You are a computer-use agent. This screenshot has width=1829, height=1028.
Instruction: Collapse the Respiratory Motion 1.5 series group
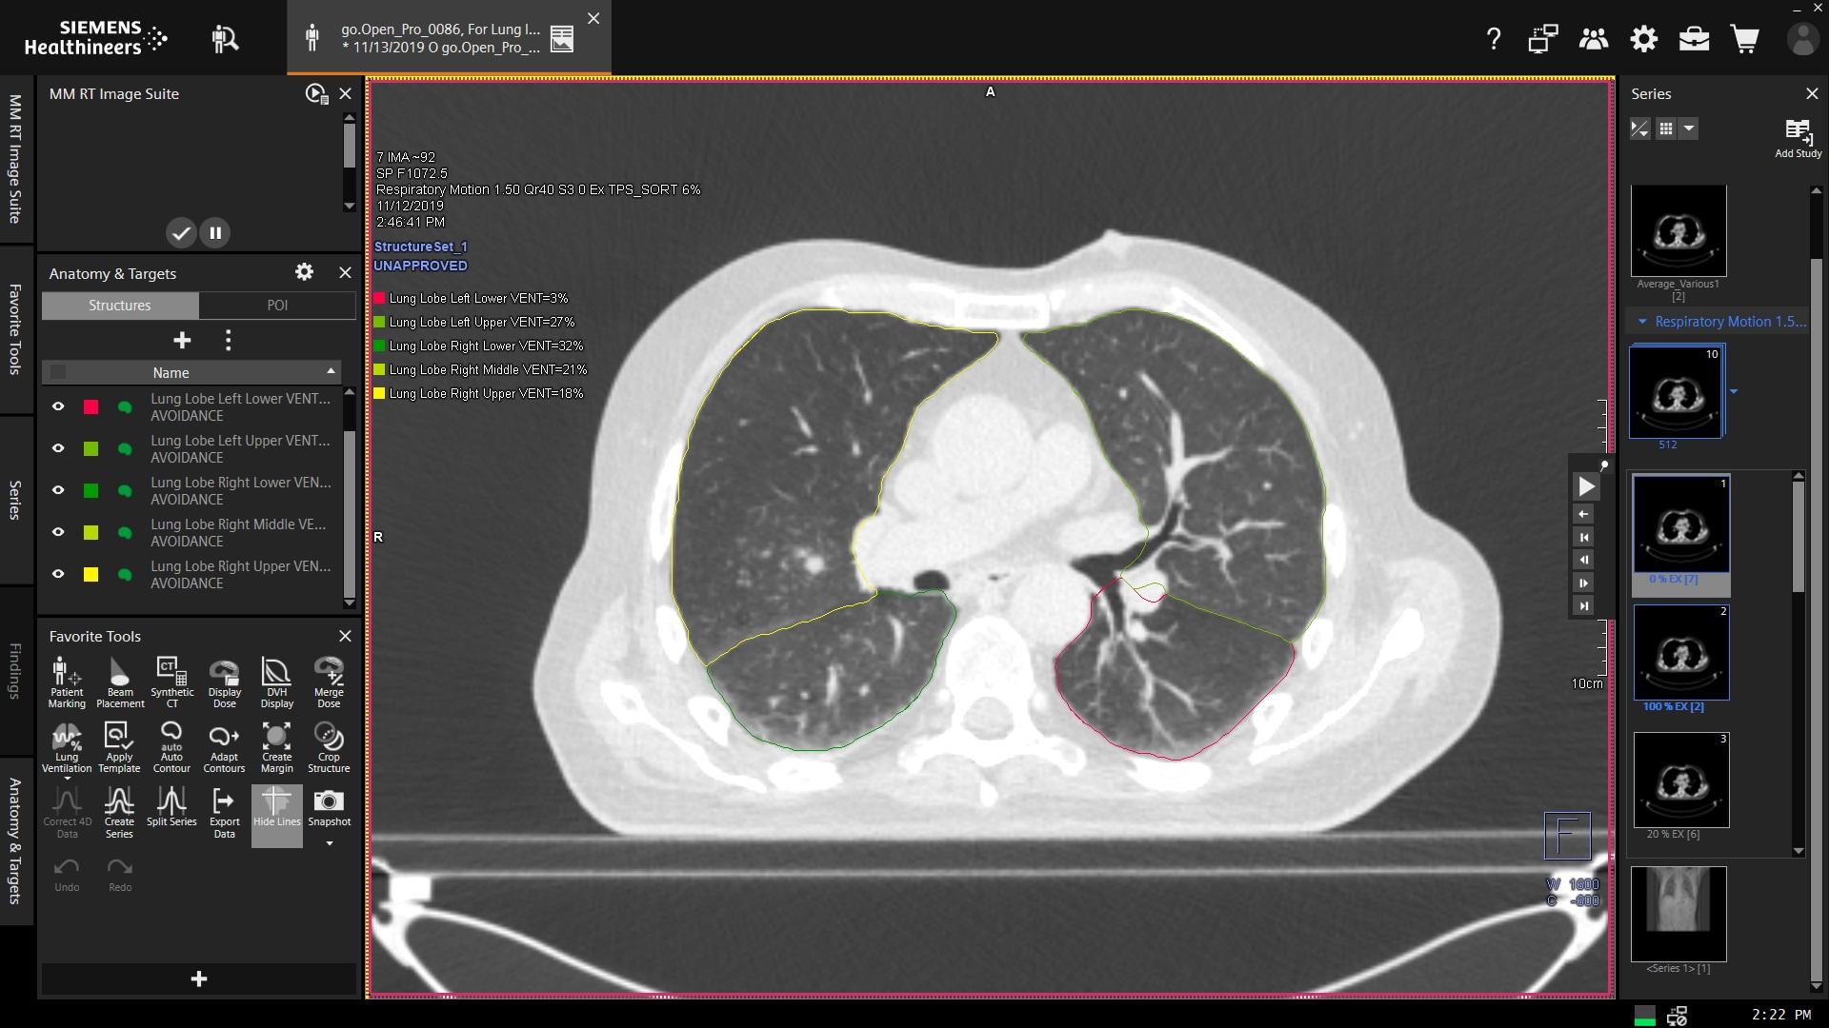click(x=1641, y=322)
